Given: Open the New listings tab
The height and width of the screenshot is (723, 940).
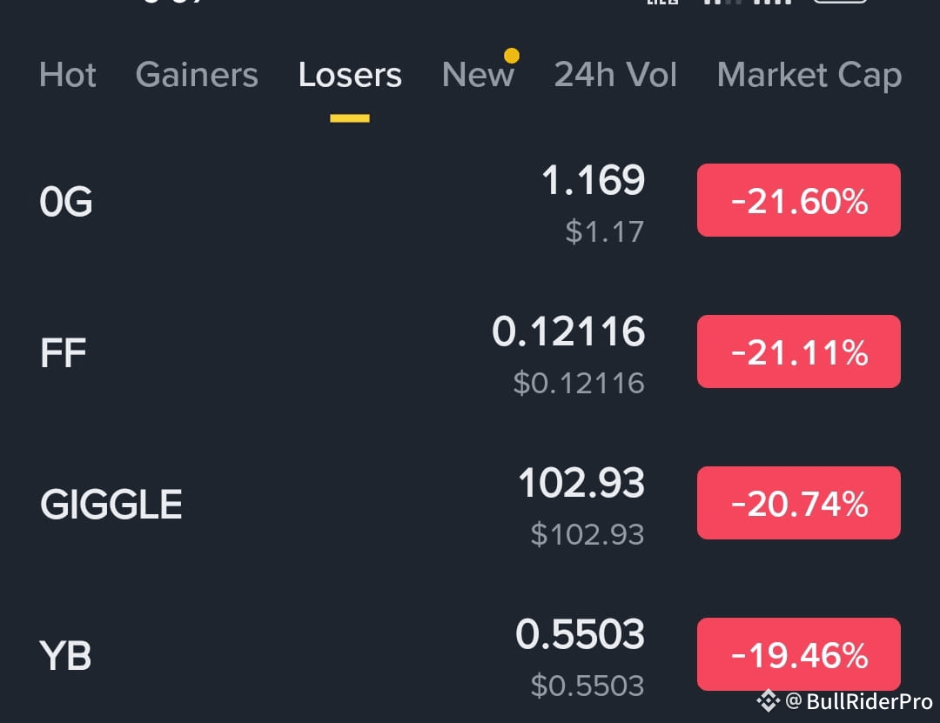Looking at the screenshot, I should (x=478, y=76).
